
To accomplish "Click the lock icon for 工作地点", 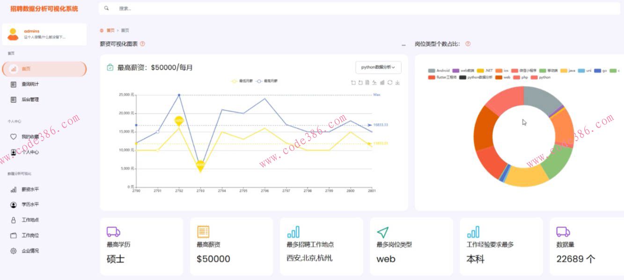I will tap(14, 220).
